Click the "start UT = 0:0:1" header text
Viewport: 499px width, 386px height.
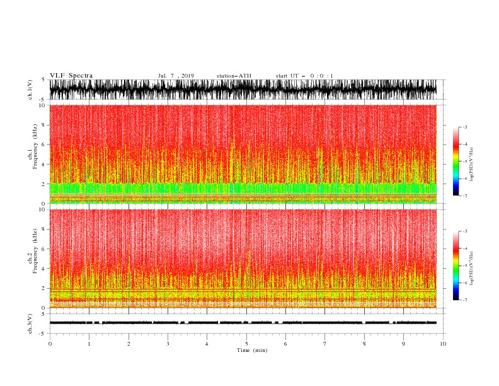304,76
